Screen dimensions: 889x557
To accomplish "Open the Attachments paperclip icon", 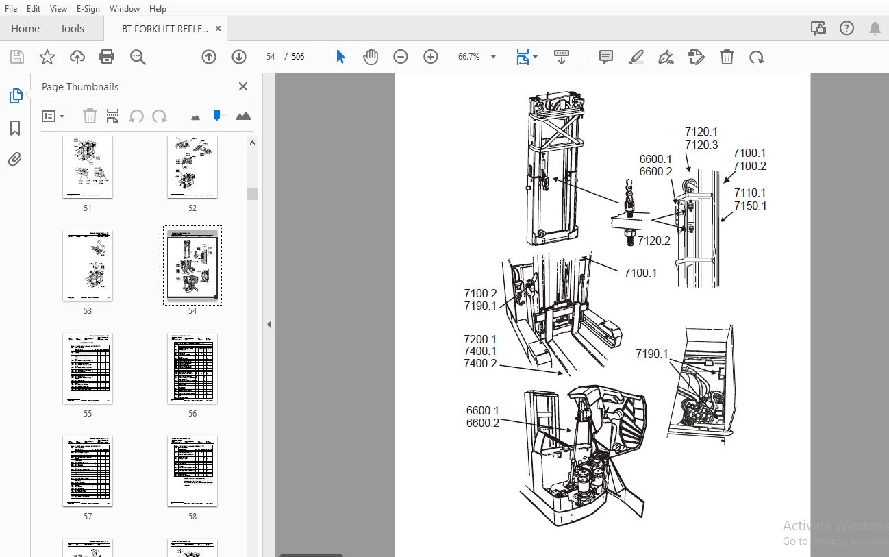I will click(15, 160).
